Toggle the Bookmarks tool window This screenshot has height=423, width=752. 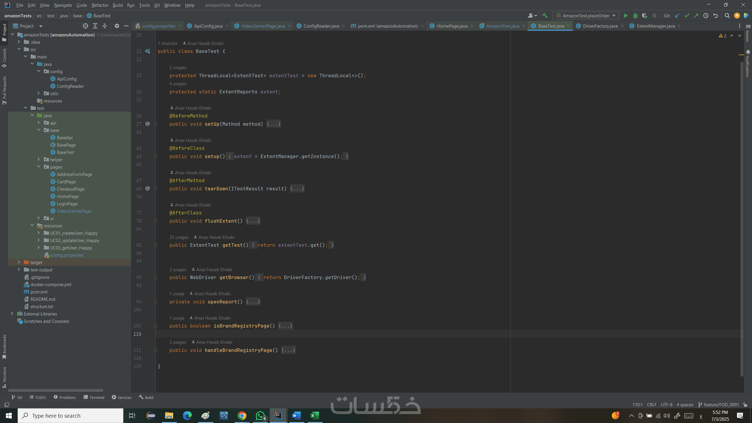[x=4, y=347]
